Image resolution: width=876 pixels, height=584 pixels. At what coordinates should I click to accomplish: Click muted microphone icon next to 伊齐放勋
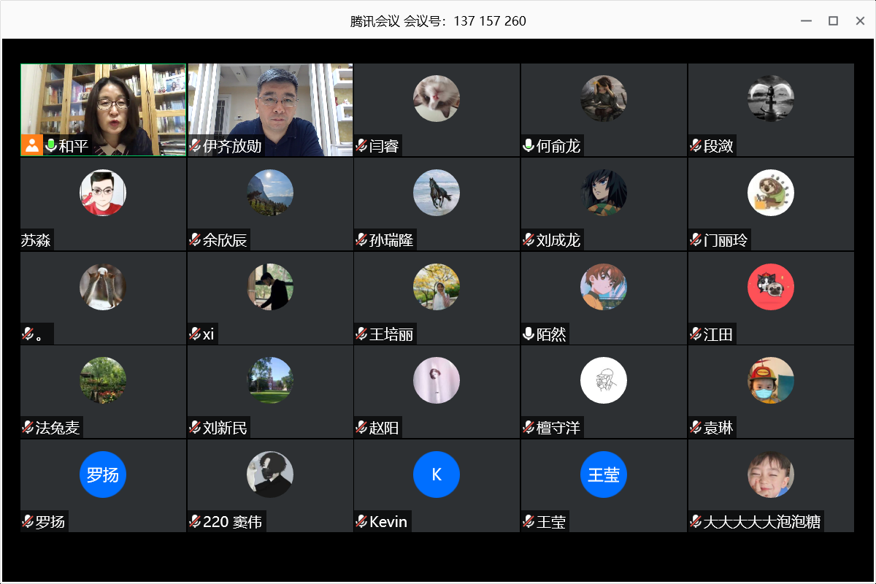[195, 146]
